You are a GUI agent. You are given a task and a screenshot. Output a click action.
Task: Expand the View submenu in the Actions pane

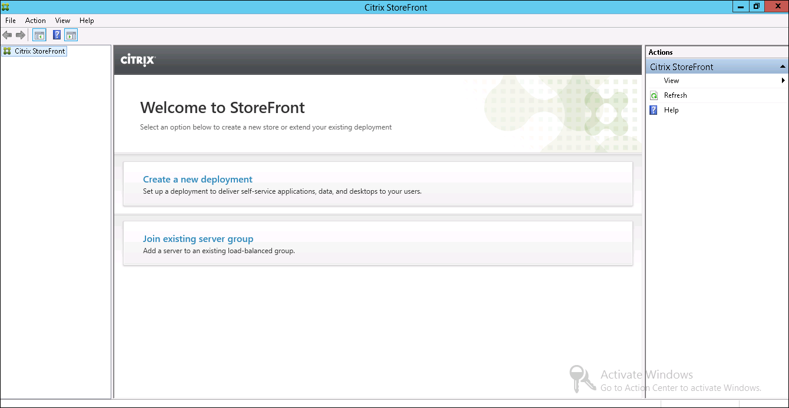pyautogui.click(x=783, y=80)
